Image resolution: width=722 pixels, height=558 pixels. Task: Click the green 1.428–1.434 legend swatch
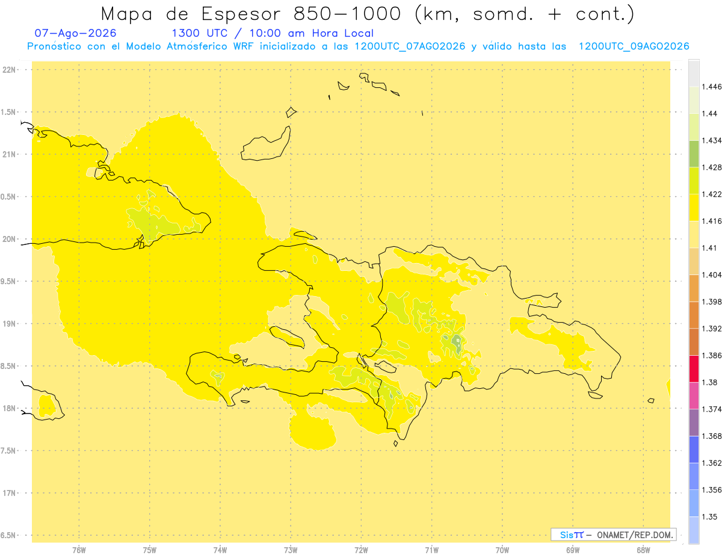coord(694,153)
